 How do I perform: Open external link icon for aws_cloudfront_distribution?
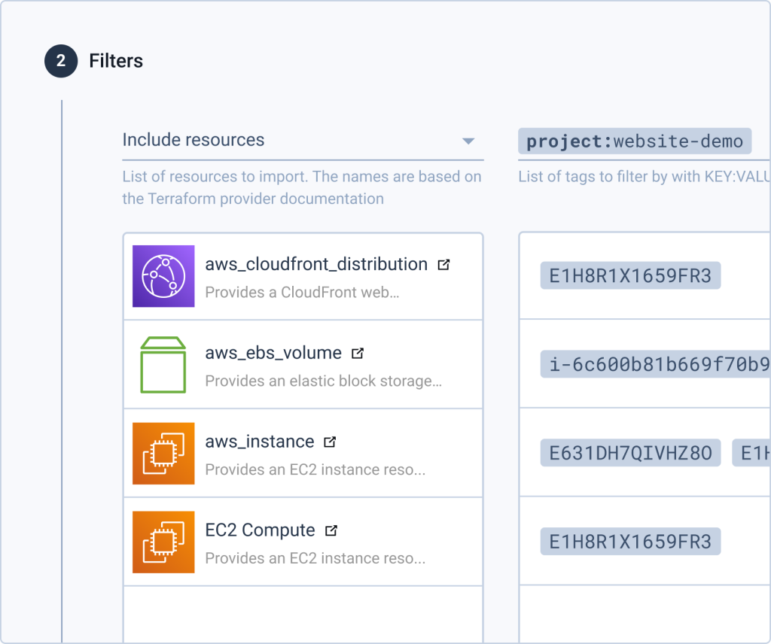(444, 265)
